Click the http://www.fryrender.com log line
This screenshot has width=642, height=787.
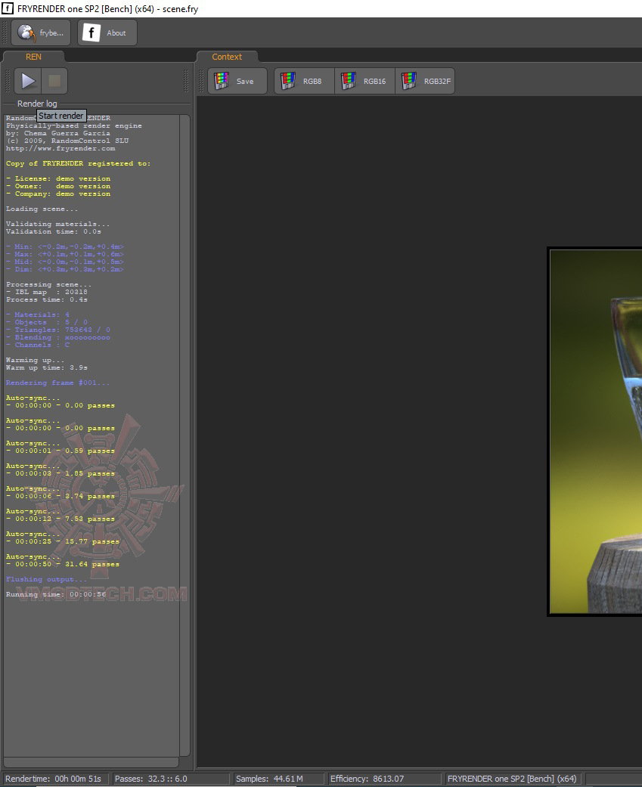coord(60,149)
